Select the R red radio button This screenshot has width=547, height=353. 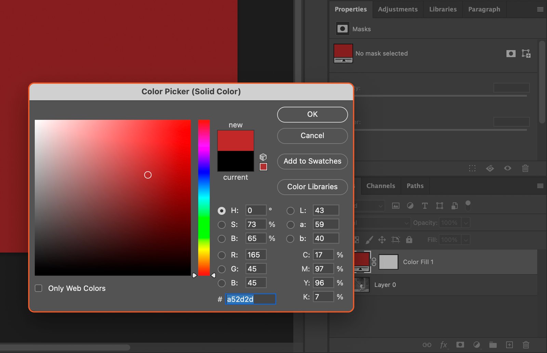[222, 255]
